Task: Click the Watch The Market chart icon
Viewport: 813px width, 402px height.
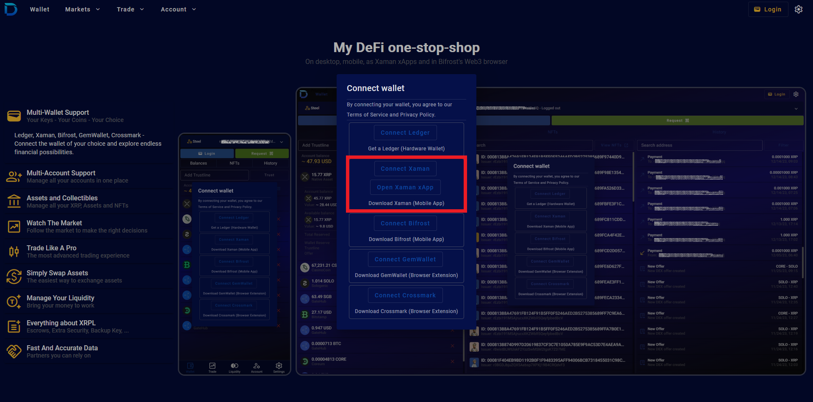Action: click(x=14, y=227)
